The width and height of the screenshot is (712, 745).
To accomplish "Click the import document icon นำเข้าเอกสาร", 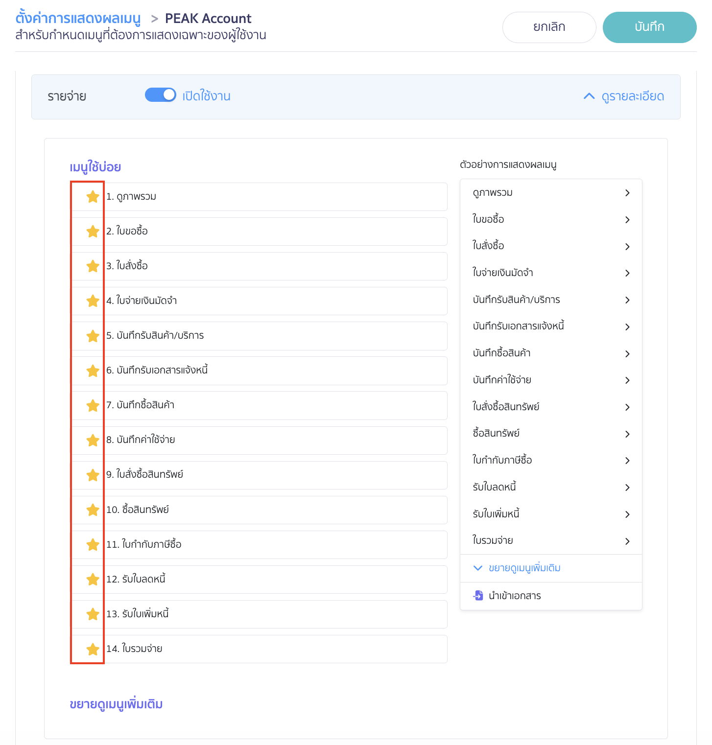I will pyautogui.click(x=478, y=596).
